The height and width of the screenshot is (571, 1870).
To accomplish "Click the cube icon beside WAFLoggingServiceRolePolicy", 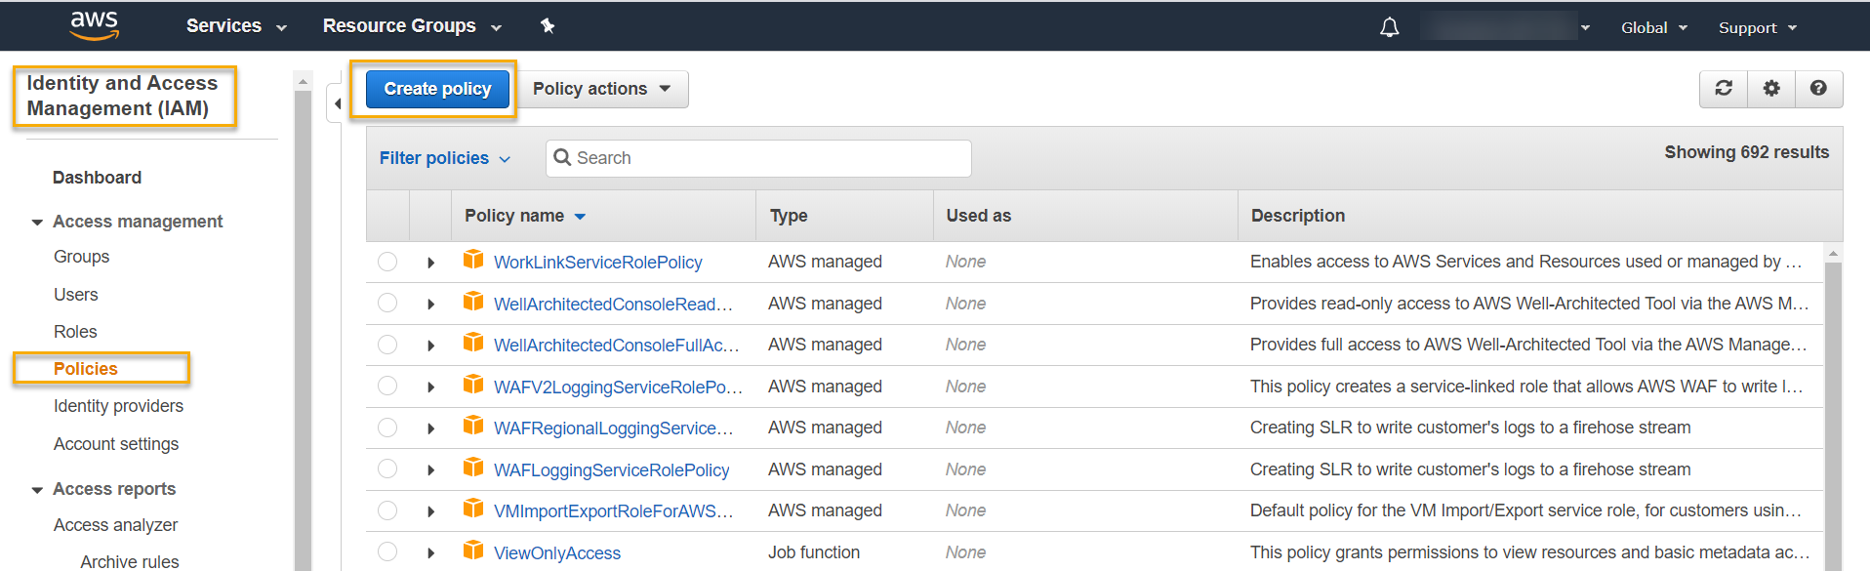I will point(473,468).
